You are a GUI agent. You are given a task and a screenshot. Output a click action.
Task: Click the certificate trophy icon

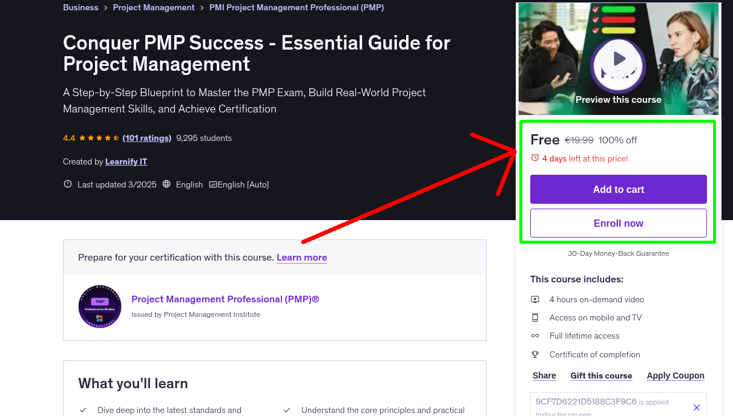click(x=535, y=354)
